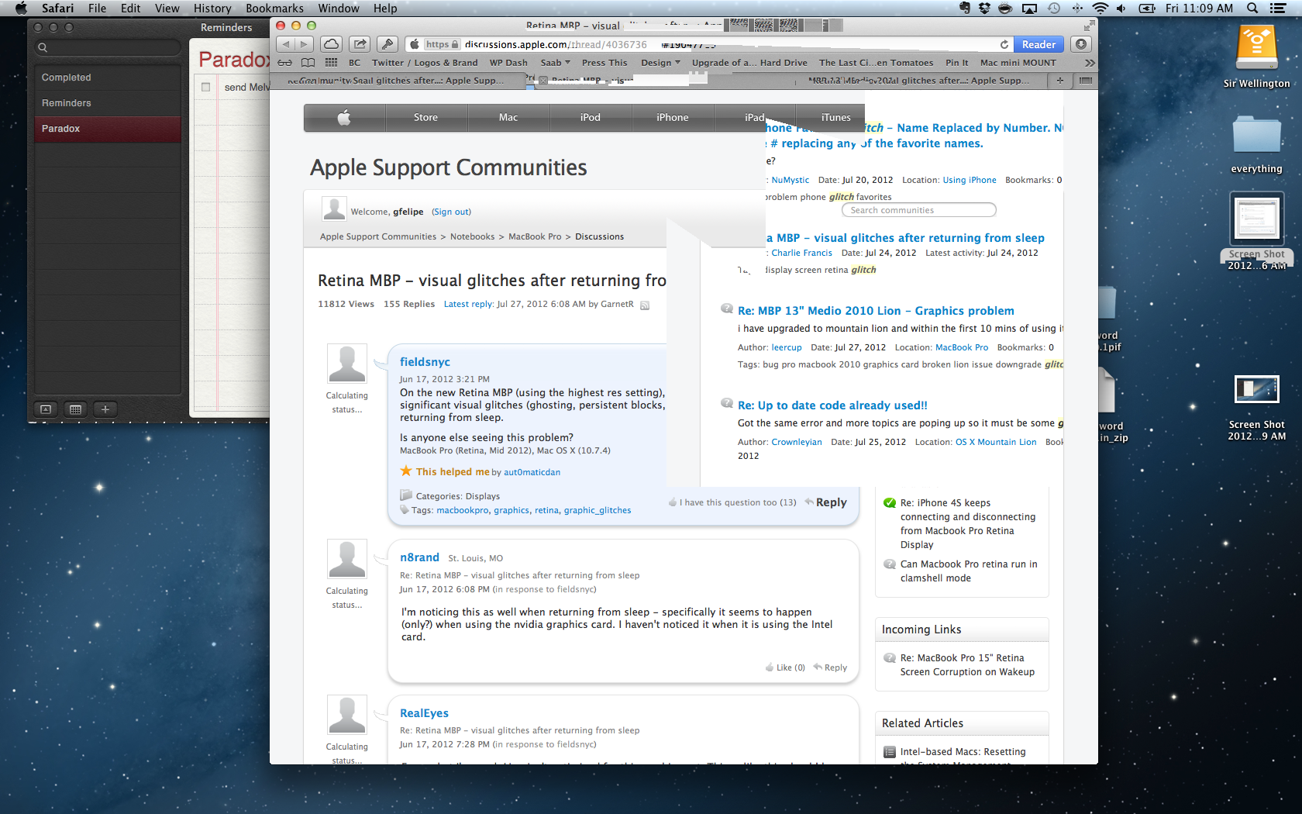Open 'Re: MBP 13" Medio 2010 Lion' result
The height and width of the screenshot is (814, 1302).
click(x=876, y=311)
